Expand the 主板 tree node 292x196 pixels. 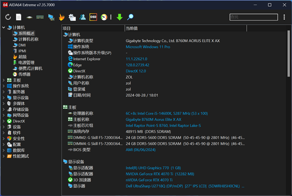pos(3,80)
